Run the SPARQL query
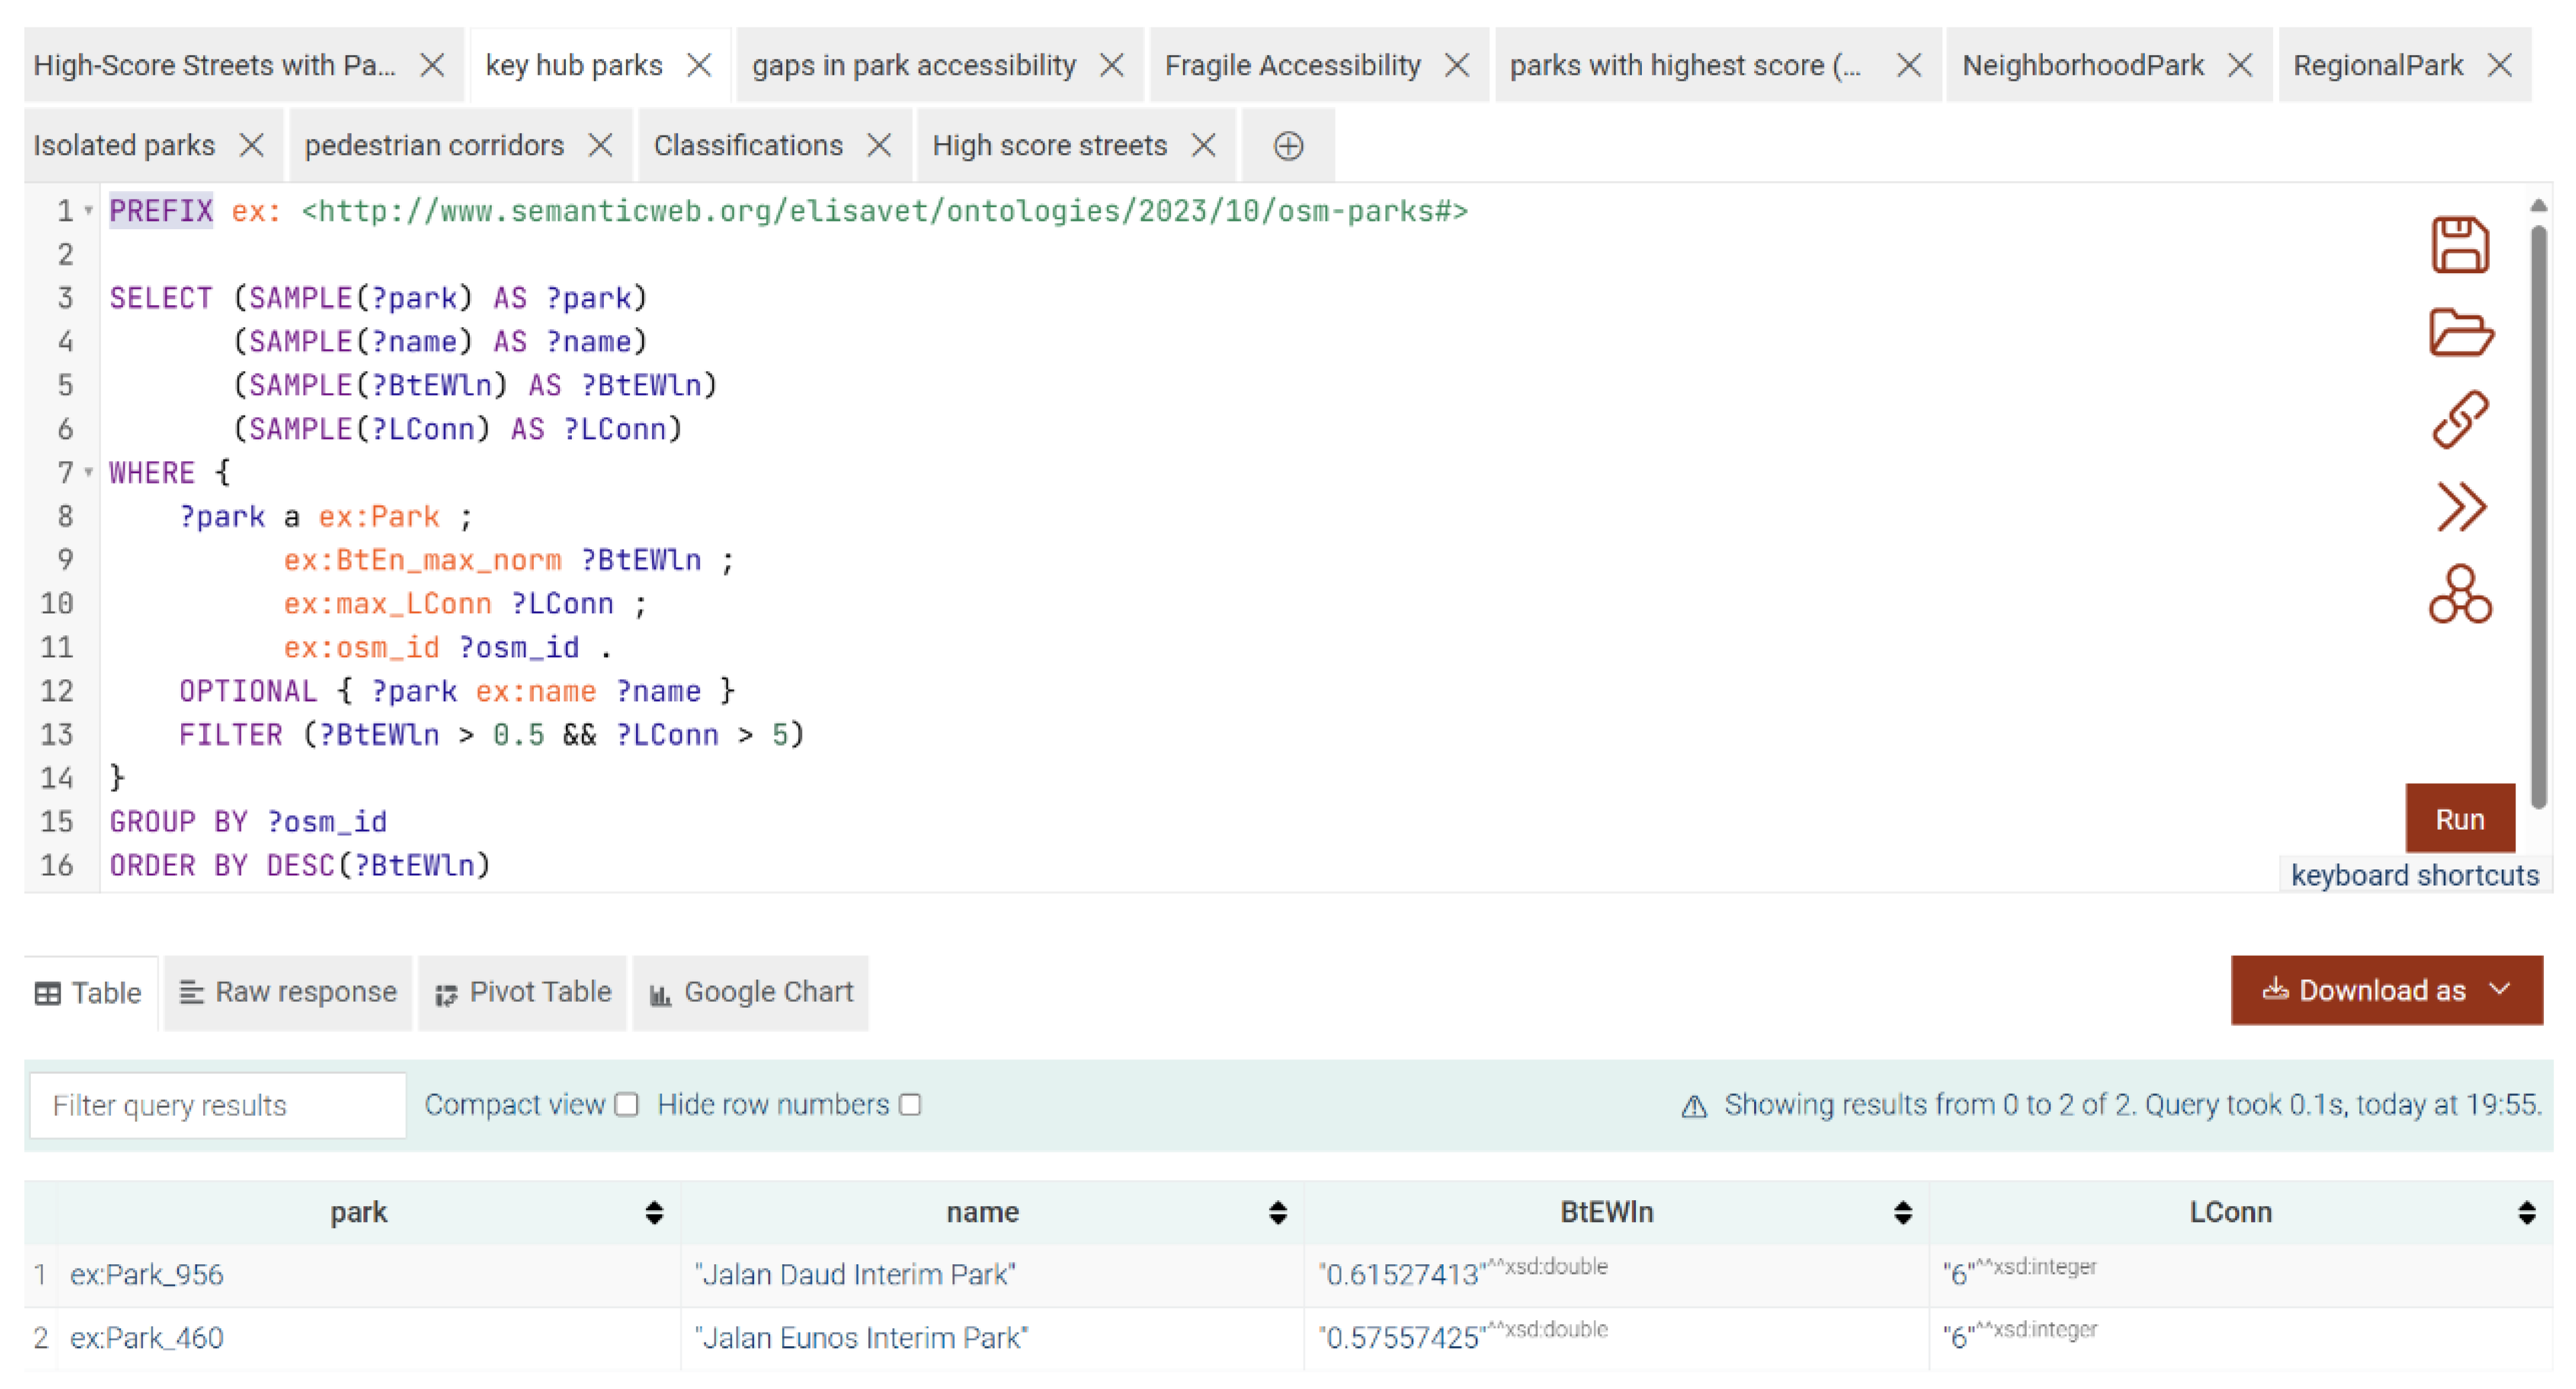Viewport: 2576px width, 1389px height. point(2459,820)
